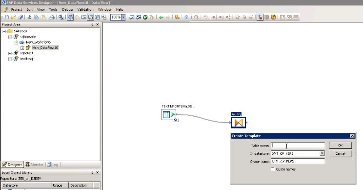Select New_DataFlow10 in the project tree
Screen dimensions: 363x190
(45, 48)
